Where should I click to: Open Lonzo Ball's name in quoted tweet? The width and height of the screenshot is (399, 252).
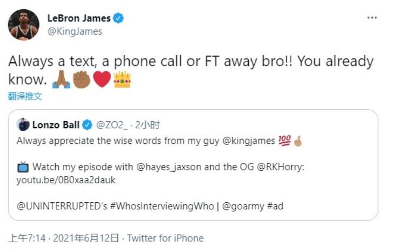click(56, 125)
